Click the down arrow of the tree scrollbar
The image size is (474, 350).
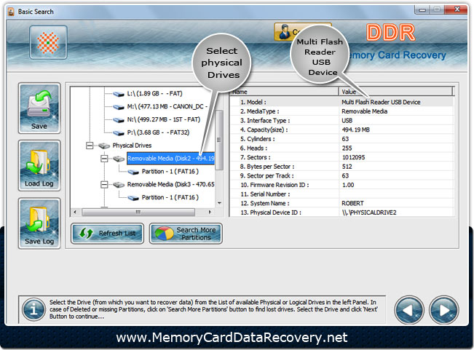219,203
